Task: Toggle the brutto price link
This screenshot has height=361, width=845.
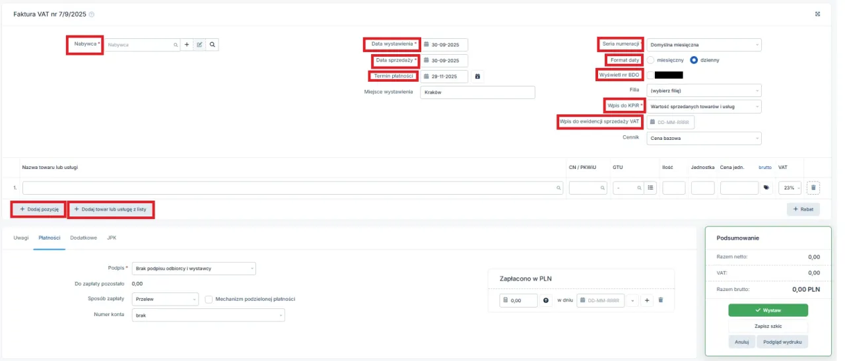Action: click(x=764, y=168)
